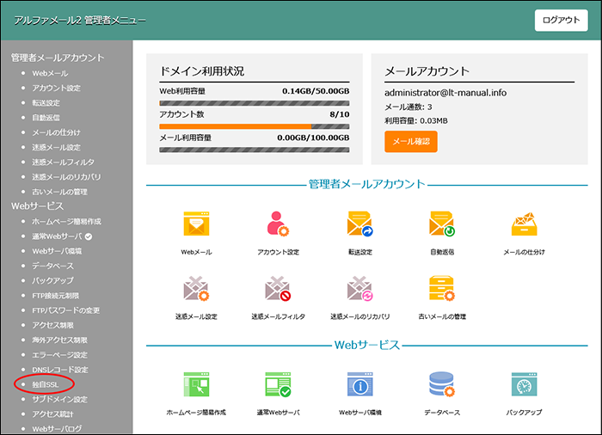This screenshot has width=602, height=435.
Task: Select サブドメイン設定 in the sidebar
Action: [x=59, y=399]
